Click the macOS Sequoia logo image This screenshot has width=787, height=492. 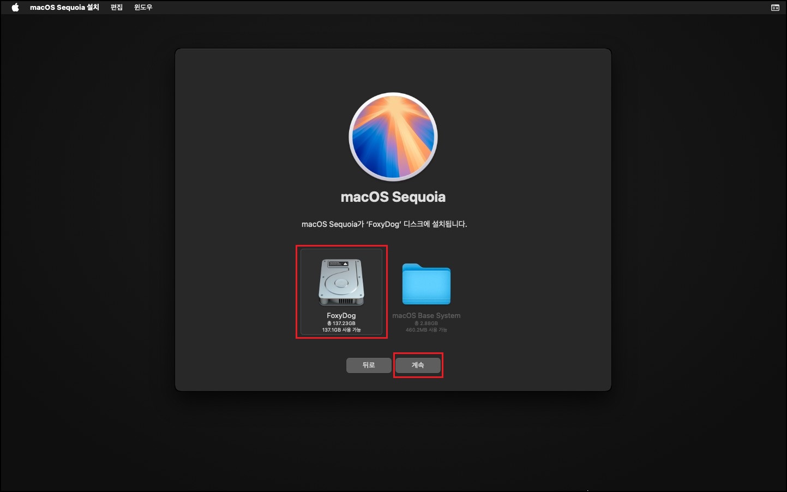tap(393, 136)
